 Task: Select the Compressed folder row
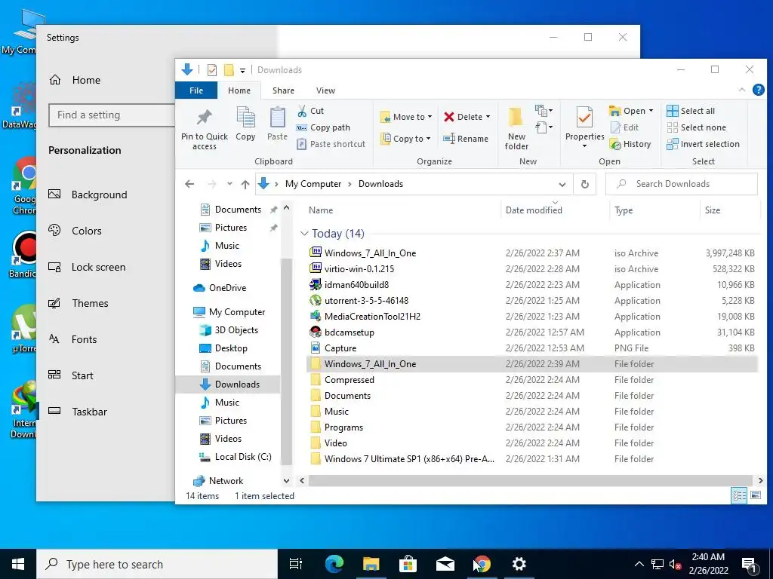(x=531, y=380)
